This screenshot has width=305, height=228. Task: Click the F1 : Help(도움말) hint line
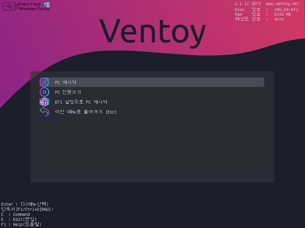[x=21, y=224]
